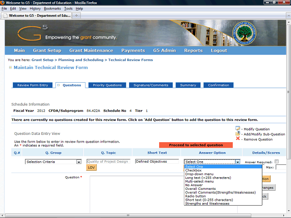Open a new tab with the plus button

(x=76, y=15)
